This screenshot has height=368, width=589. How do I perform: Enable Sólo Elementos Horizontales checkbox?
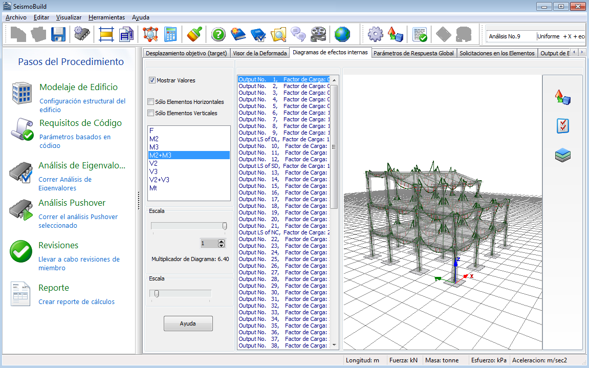pos(151,102)
